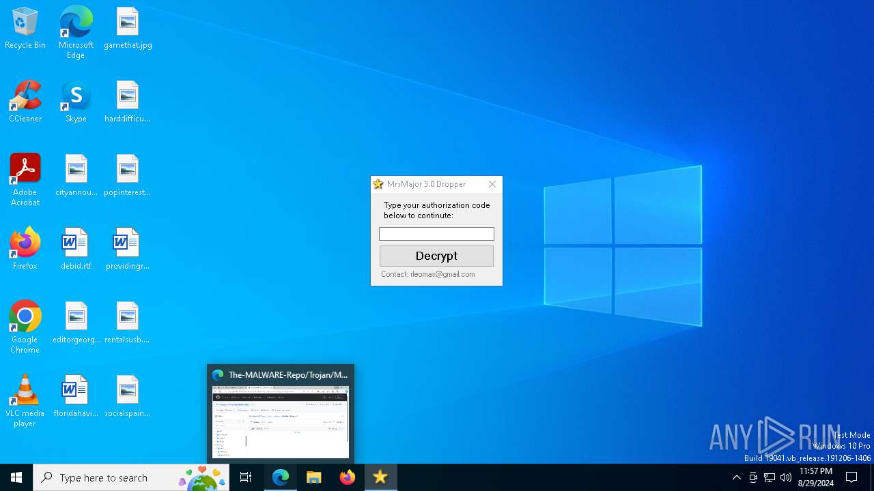This screenshot has width=874, height=491.
Task: Open the Windows Start menu
Action: click(x=16, y=477)
